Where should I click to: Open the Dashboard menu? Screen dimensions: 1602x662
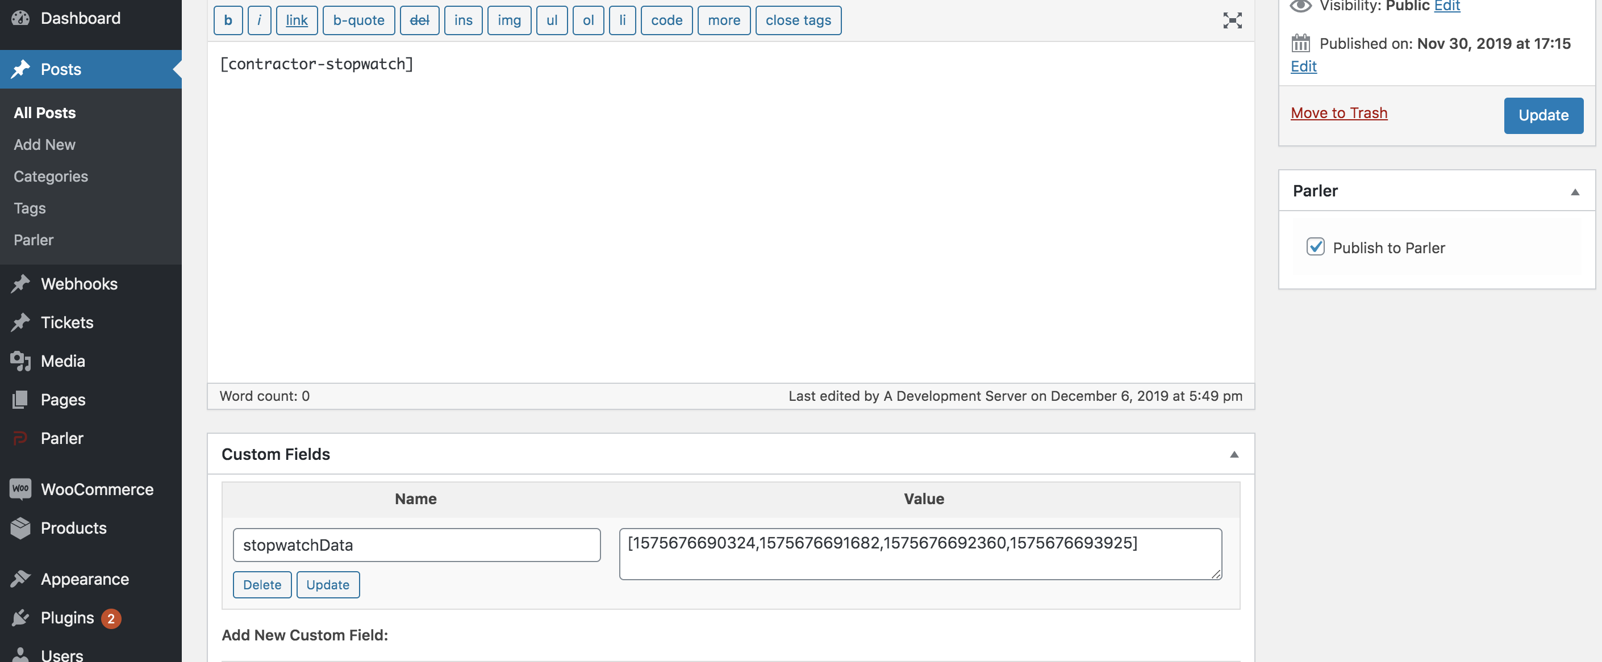91,18
